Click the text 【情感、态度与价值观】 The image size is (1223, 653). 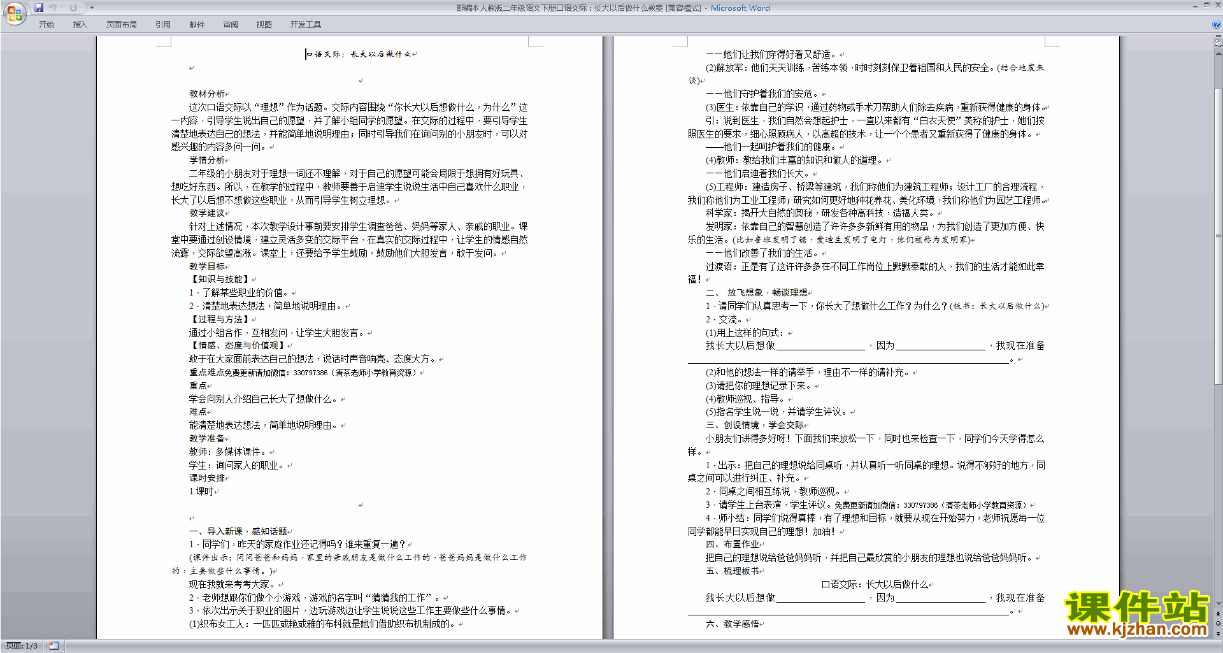[x=238, y=345]
